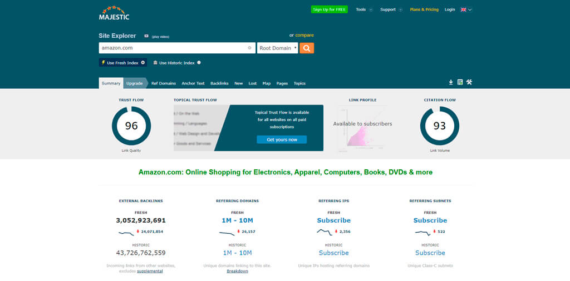The width and height of the screenshot is (570, 281).
Task: Open the Backlinks tab
Action: point(219,83)
